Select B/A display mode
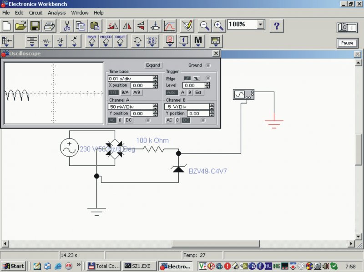Viewport: 364px width, 272px height. pos(125,93)
